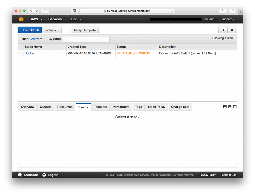The width and height of the screenshot is (255, 195).
Task: Select the Docker stack checkbox
Action: coord(21,53)
